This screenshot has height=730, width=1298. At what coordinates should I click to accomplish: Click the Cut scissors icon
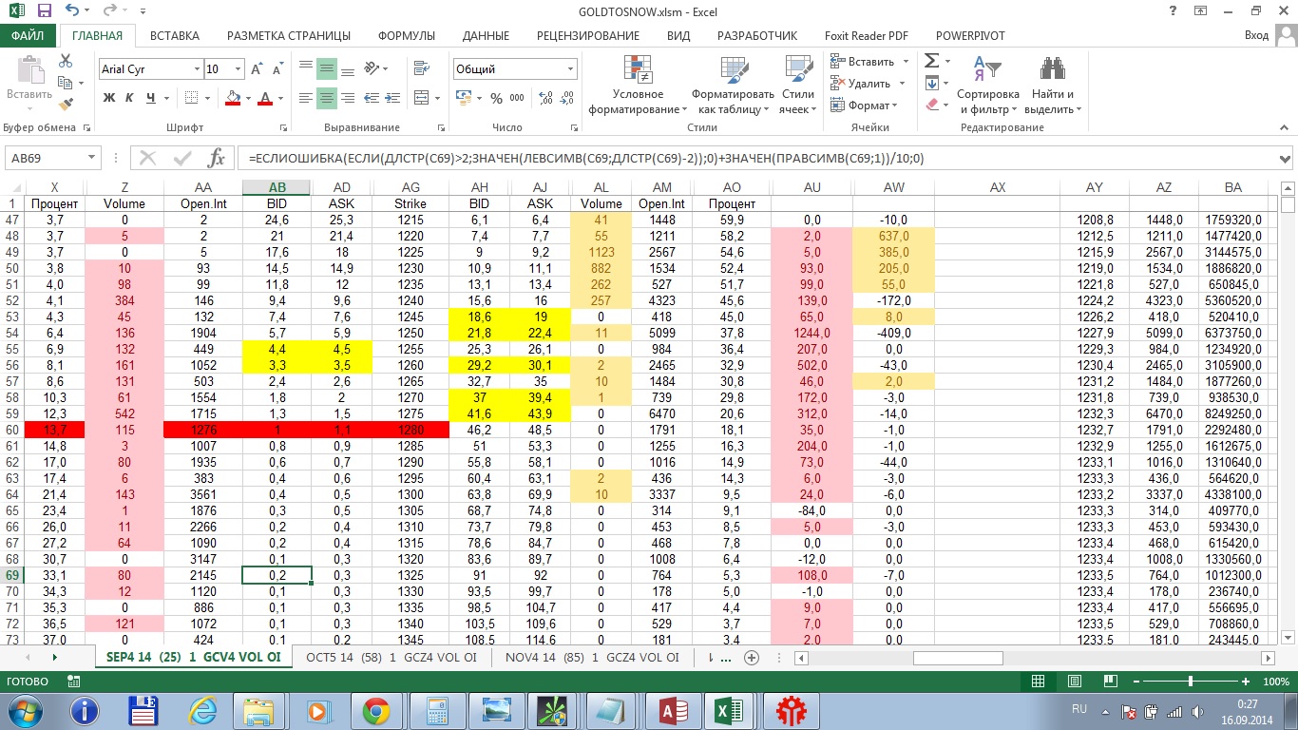tap(66, 61)
